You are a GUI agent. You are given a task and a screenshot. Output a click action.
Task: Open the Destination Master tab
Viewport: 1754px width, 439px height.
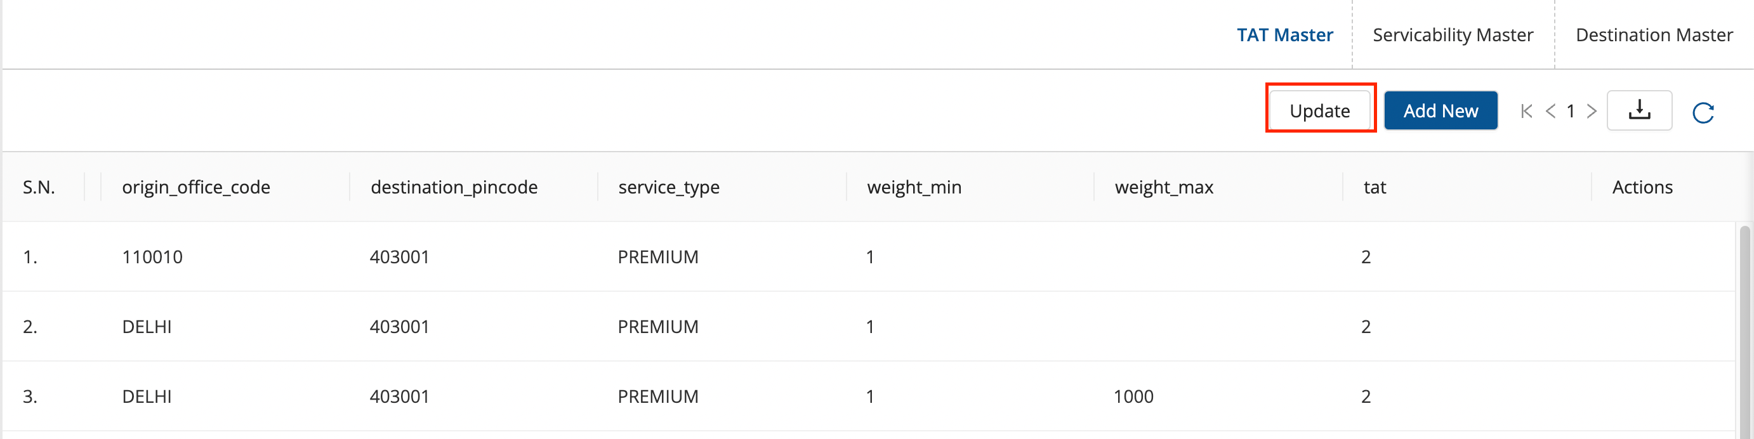(1654, 35)
